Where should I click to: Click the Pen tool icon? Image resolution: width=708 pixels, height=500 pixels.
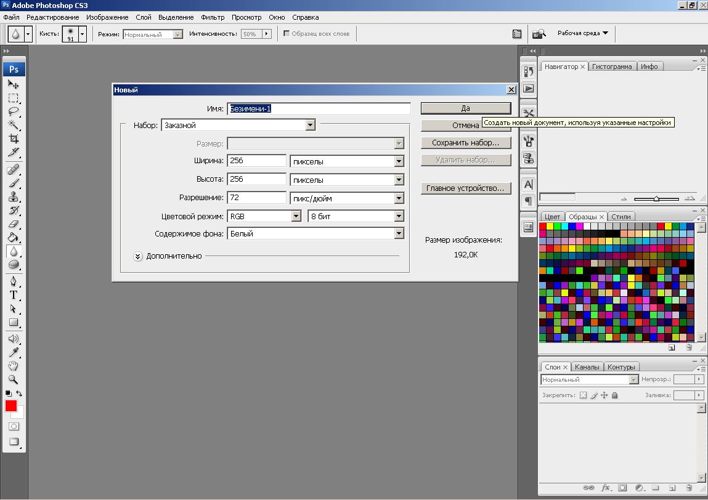pyautogui.click(x=13, y=281)
